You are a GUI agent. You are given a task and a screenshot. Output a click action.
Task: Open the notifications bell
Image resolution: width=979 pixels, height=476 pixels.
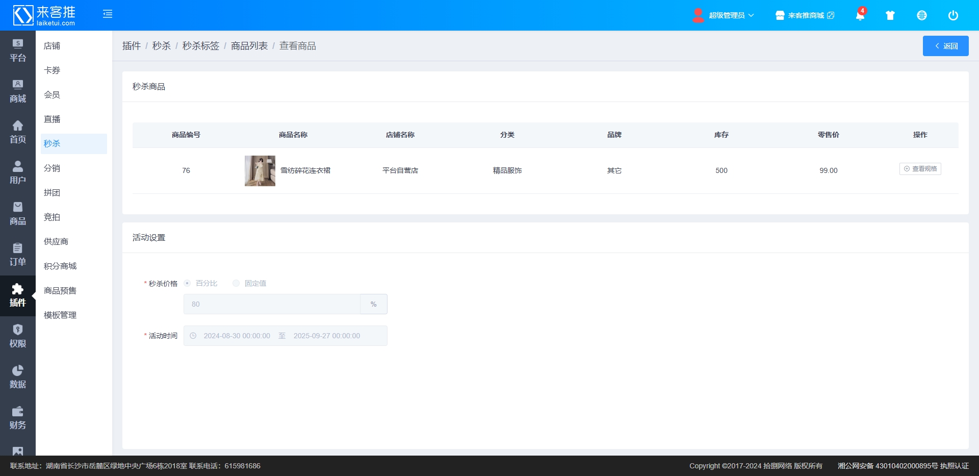860,15
